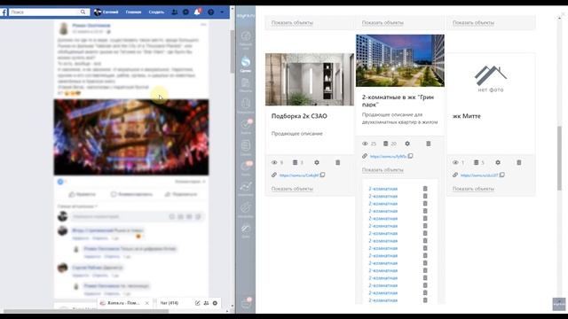Click Поделиться button under the post
This screenshot has height=319, width=568.
point(181,194)
